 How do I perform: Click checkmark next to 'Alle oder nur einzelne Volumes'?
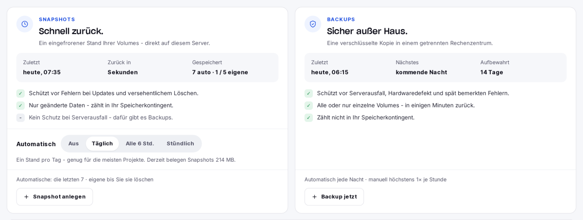(309, 105)
